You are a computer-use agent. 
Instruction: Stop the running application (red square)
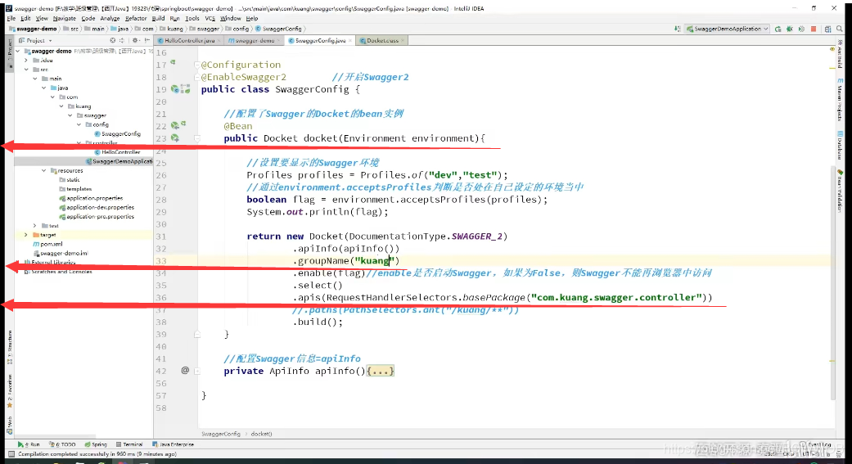[814, 29]
